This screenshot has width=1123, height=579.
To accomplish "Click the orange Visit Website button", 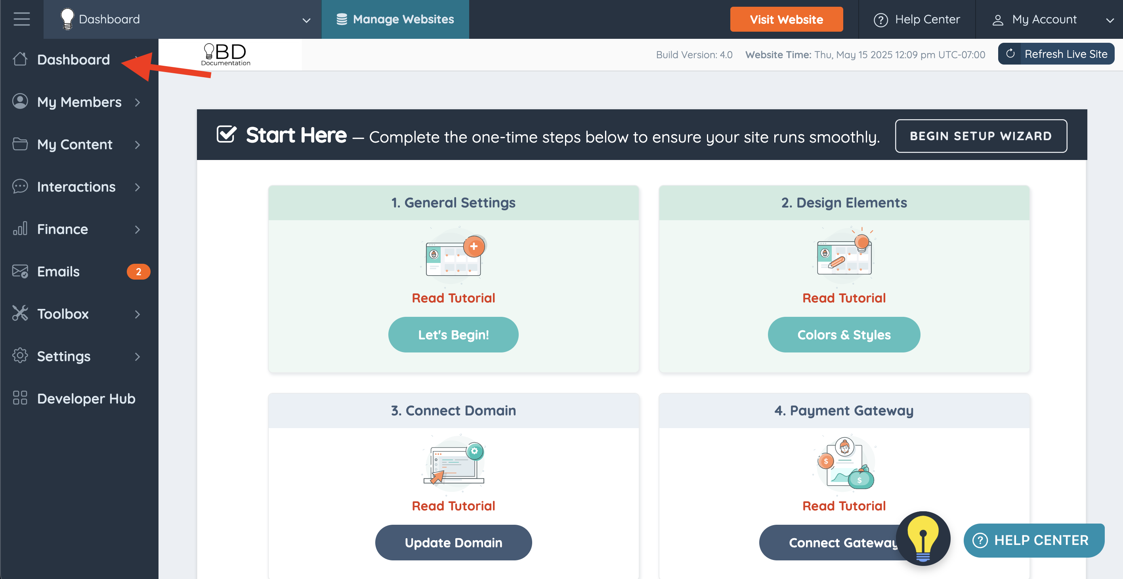I will point(786,19).
